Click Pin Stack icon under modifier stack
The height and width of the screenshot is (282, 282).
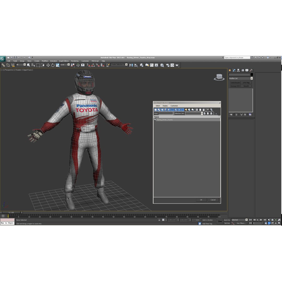pos(231,115)
